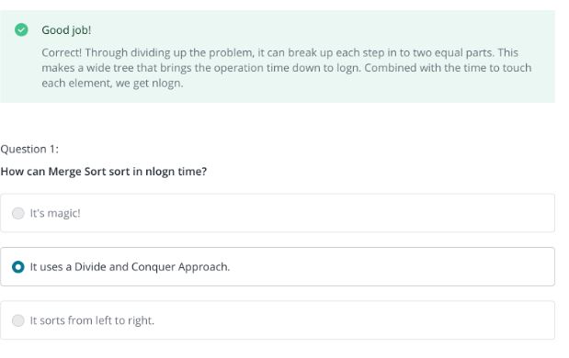Click the word "Correct!" in feedback
The height and width of the screenshot is (358, 569).
pos(62,52)
